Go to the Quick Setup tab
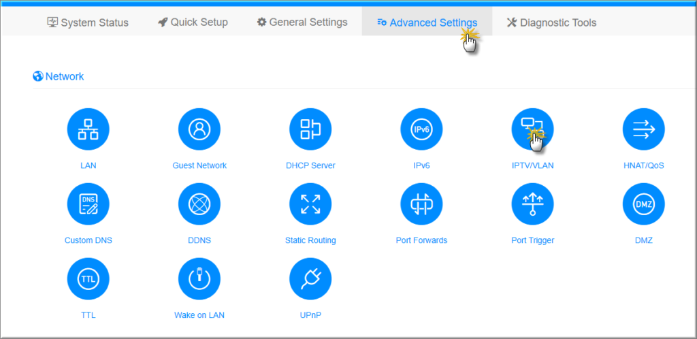This screenshot has width=697, height=339. pyautogui.click(x=193, y=22)
